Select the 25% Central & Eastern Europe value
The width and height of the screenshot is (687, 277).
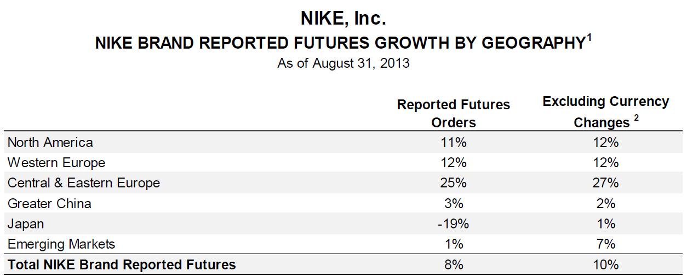point(453,183)
